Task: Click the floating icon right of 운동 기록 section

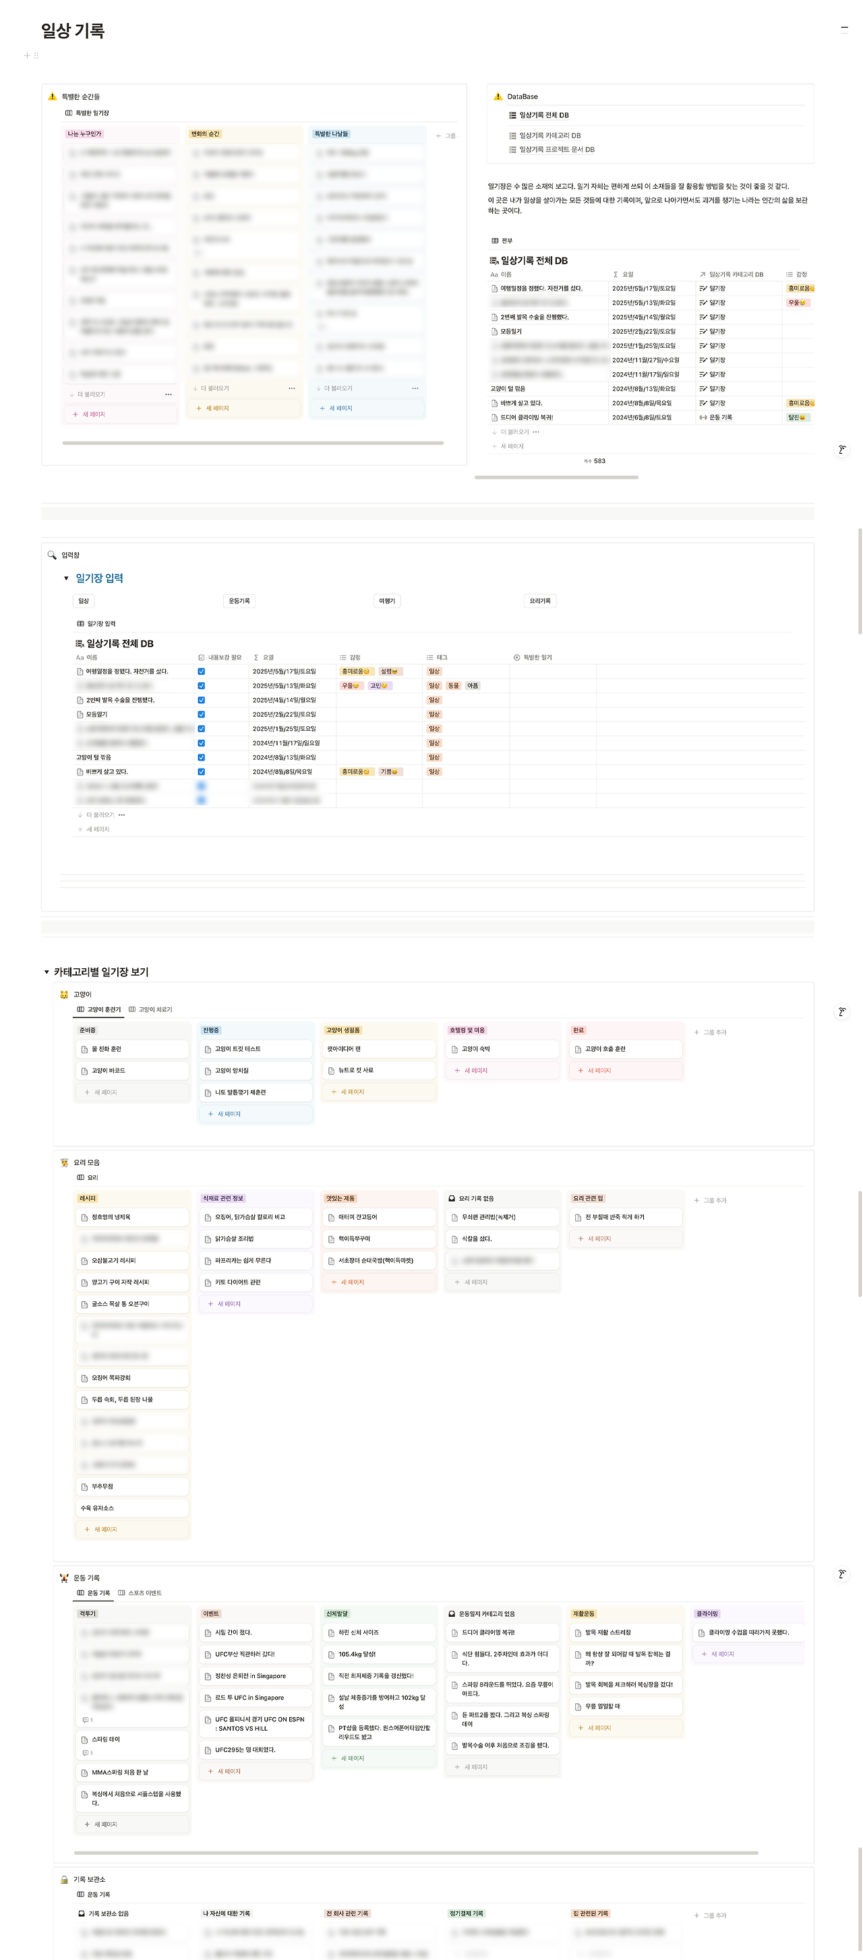Action: coord(841,1574)
